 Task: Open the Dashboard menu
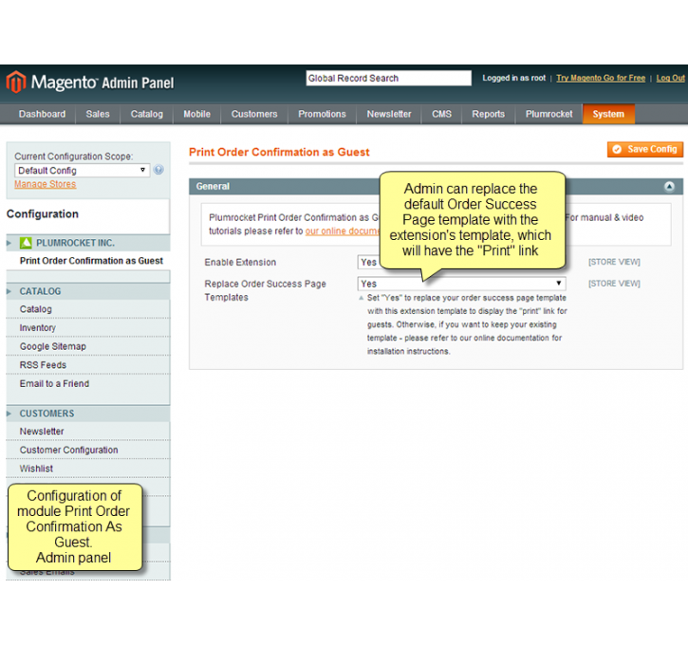point(42,114)
